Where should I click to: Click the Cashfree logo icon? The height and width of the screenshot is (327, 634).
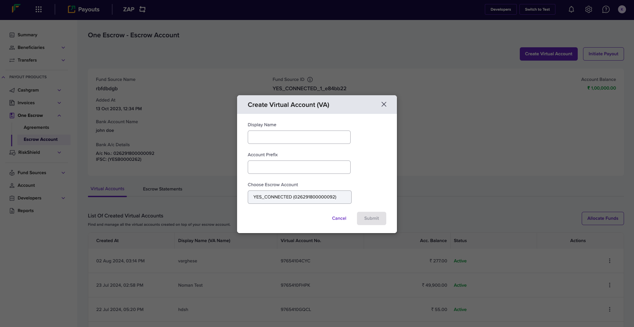16,8
